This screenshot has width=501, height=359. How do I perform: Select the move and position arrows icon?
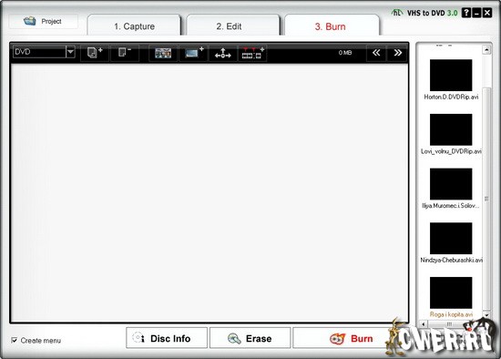coord(223,53)
